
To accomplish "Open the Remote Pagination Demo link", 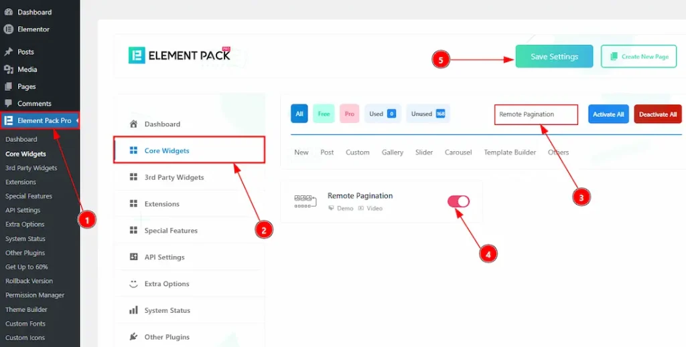I will click(341, 208).
